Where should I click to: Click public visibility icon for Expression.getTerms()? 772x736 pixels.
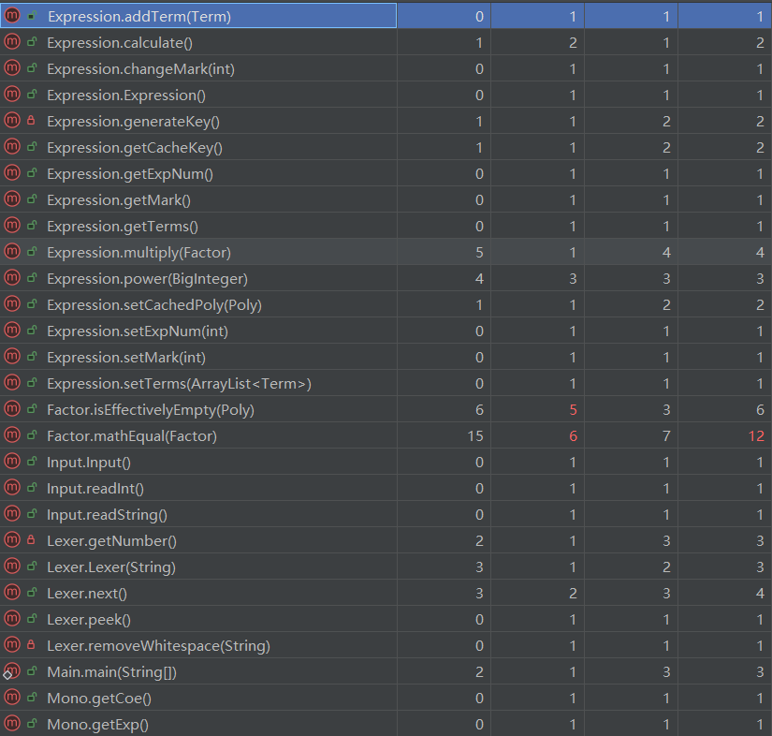[x=32, y=225]
